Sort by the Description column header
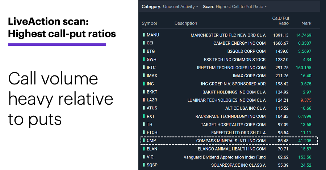 [x=186, y=23]
